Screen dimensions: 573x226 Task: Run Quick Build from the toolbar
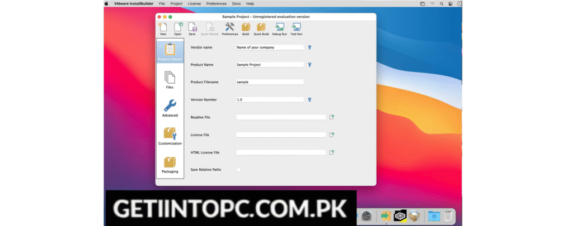(261, 29)
